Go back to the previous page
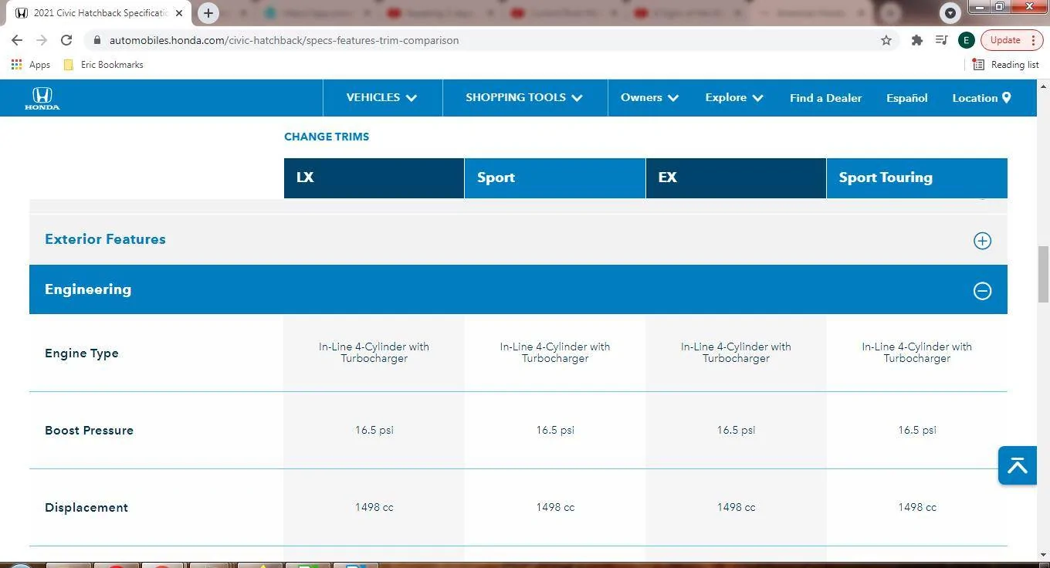This screenshot has height=568, width=1050. (17, 40)
